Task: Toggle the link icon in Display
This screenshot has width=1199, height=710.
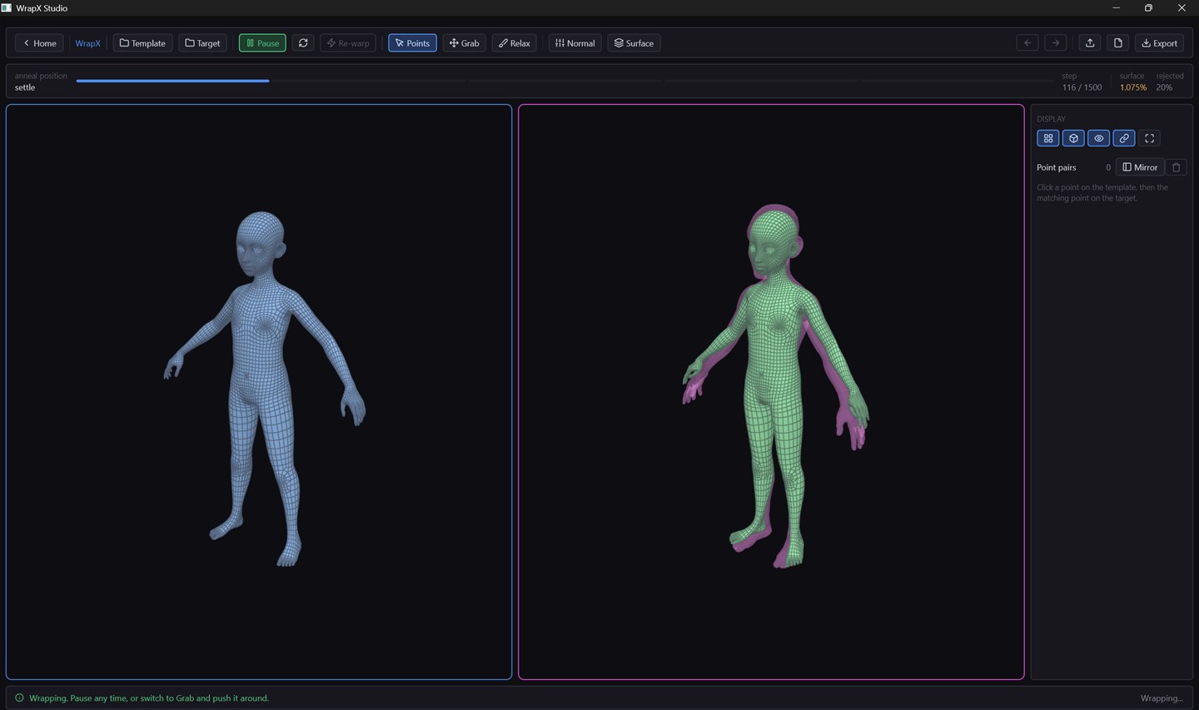Action: click(1124, 138)
